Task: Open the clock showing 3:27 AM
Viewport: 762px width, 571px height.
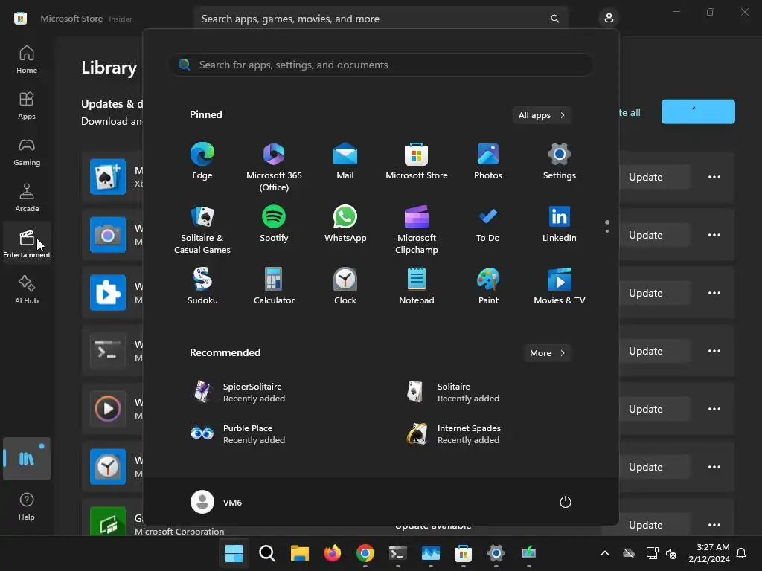Action: click(x=709, y=553)
